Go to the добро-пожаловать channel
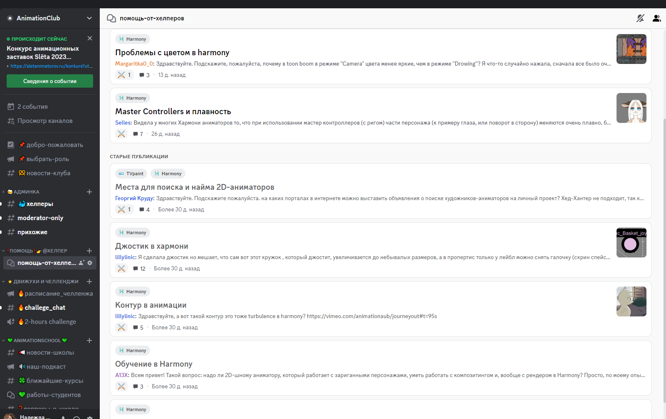 tap(50, 145)
